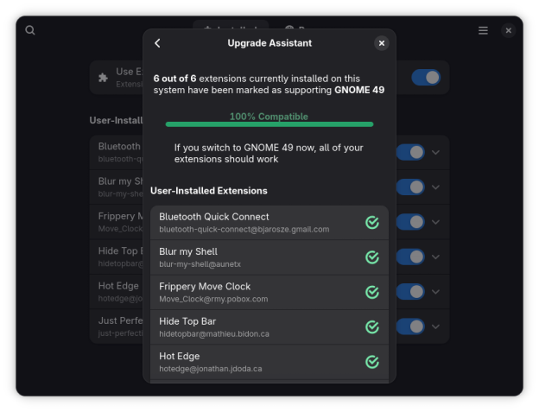Click Frippery Move Clock compatibility checkmark
This screenshot has width=539, height=412.
tap(372, 292)
